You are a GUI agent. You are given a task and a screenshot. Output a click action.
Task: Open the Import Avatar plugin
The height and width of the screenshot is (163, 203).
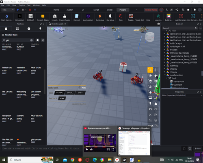pos(65,16)
